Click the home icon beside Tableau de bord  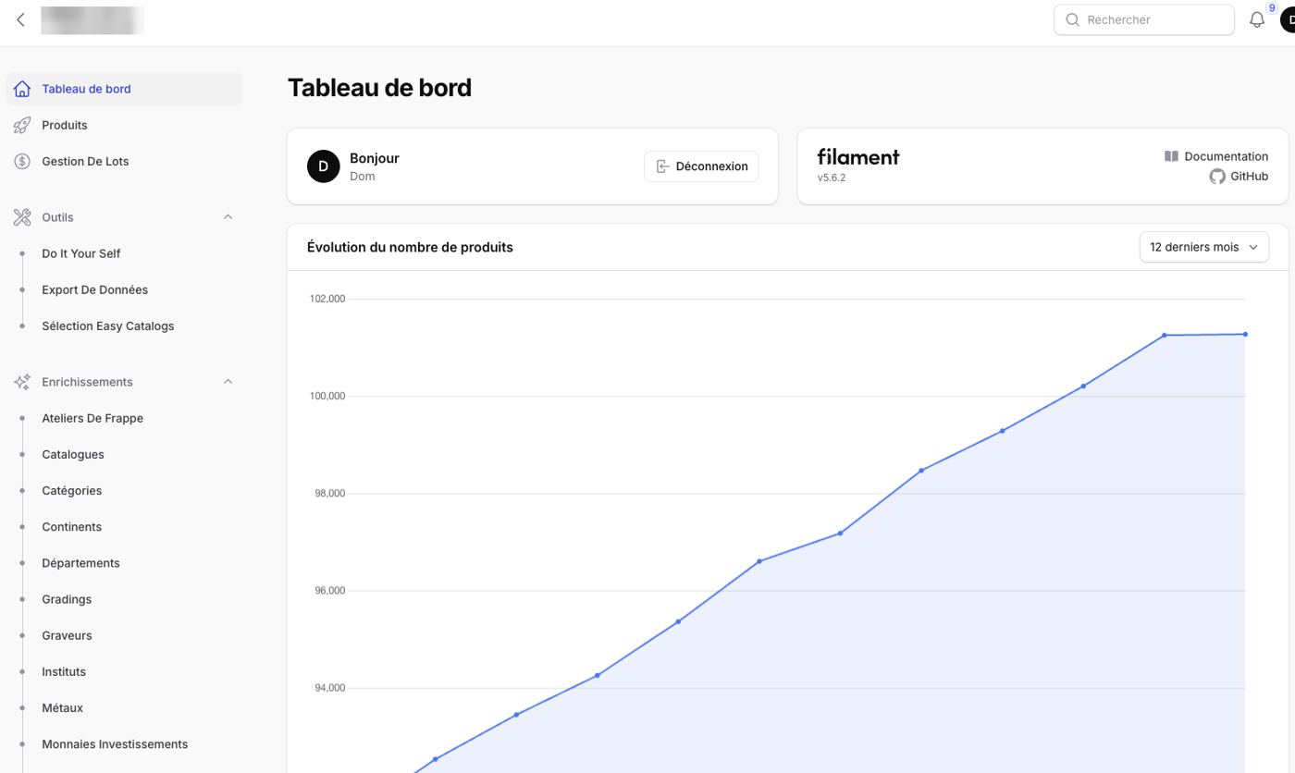pos(22,89)
